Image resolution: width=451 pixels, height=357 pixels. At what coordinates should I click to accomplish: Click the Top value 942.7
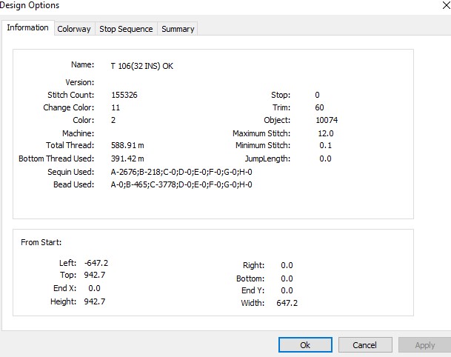tap(95, 275)
